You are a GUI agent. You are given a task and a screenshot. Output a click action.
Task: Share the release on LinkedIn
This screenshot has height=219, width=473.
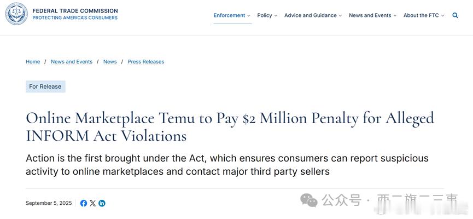click(x=102, y=203)
